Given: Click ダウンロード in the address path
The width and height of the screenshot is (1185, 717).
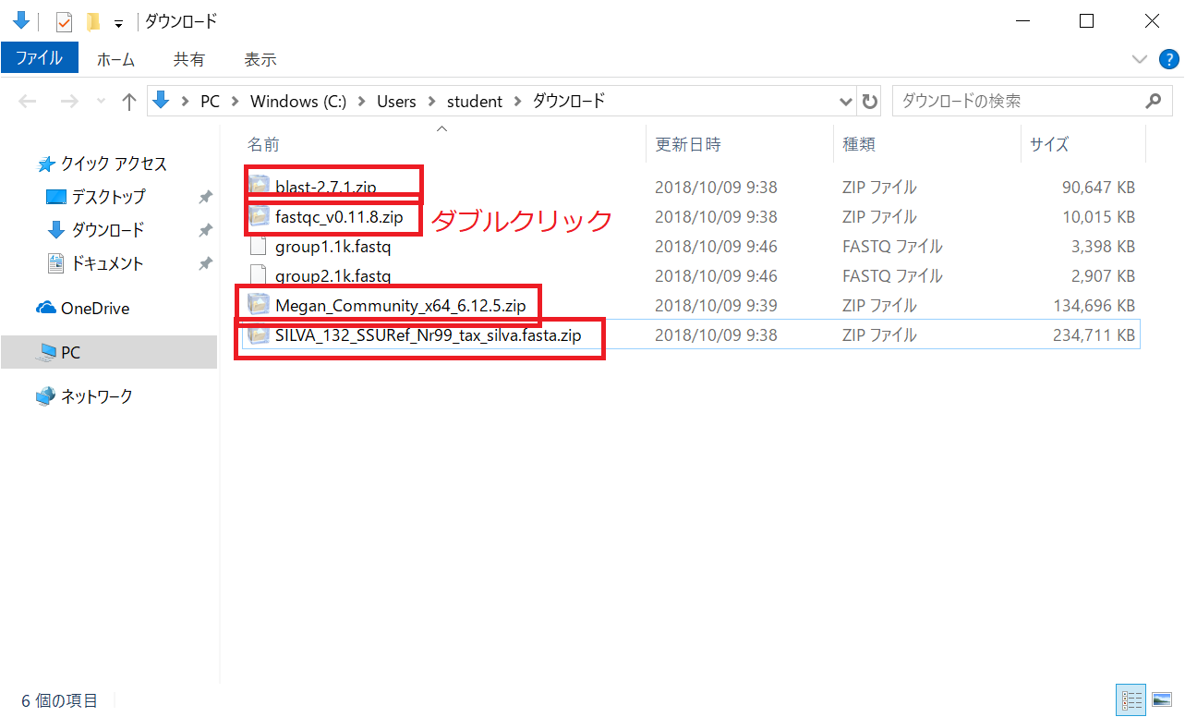Looking at the screenshot, I should point(568,102).
